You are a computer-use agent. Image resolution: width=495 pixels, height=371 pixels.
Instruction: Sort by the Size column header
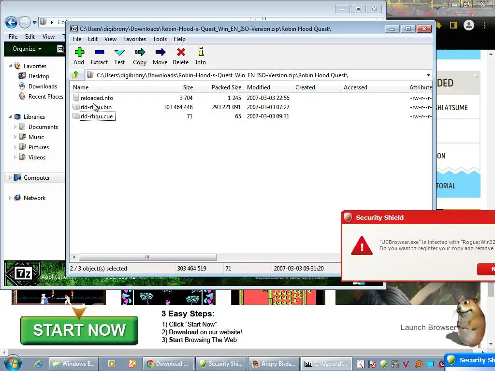coord(171,87)
